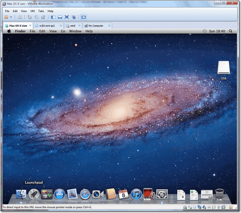Click the Sun 18:40 clock
The height and width of the screenshot is (213, 241).
click(x=217, y=31)
